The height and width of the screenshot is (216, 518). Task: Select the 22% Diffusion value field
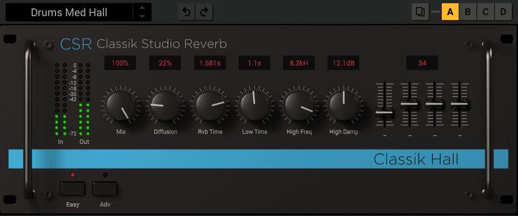point(165,63)
